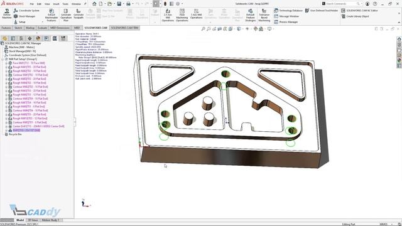The width and height of the screenshot is (402, 226).
Task: Click Generate Operation Plan
Action: tap(66, 15)
